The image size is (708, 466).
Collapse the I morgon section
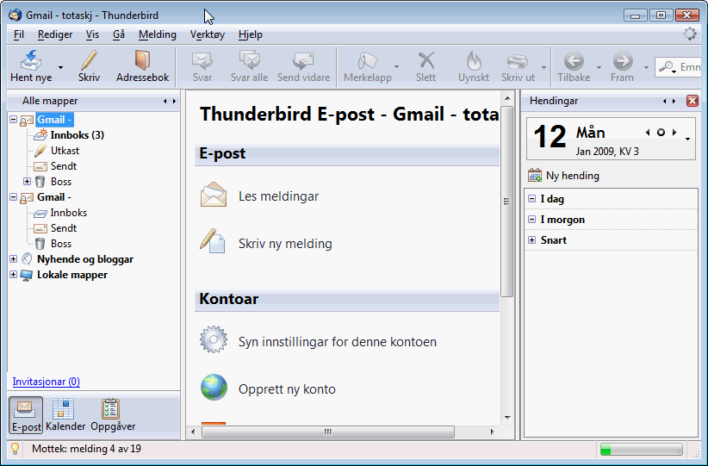(532, 220)
